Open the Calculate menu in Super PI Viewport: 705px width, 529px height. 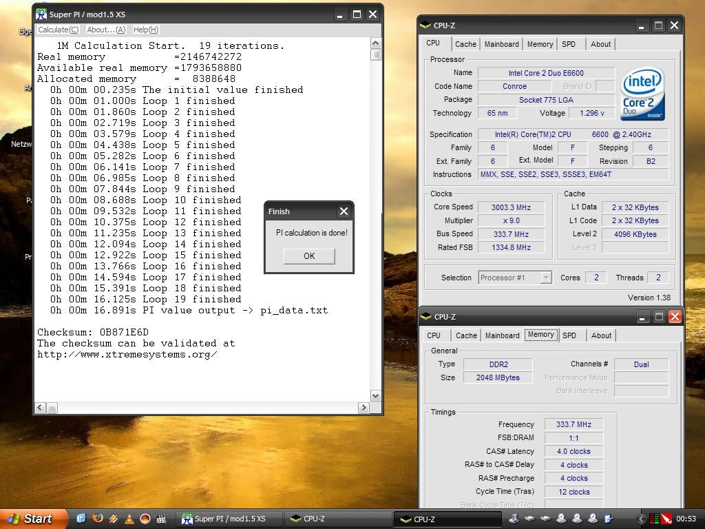tap(58, 30)
